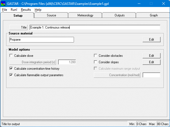This screenshot has width=170, height=127.
Task: Click the Title button
Action: pyautogui.click(x=18, y=27)
